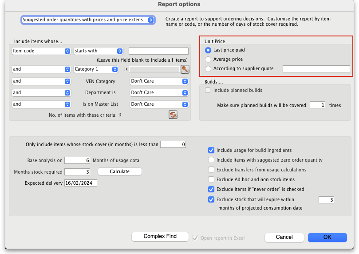Expand the Category 1 dropdown

tap(96, 69)
